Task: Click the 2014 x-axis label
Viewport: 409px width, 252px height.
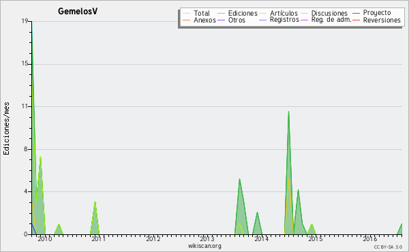Action: click(x=261, y=238)
